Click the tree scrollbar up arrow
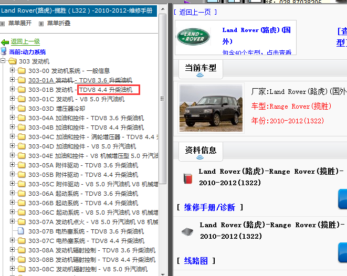The image size is (347, 276). pyautogui.click(x=163, y=9)
